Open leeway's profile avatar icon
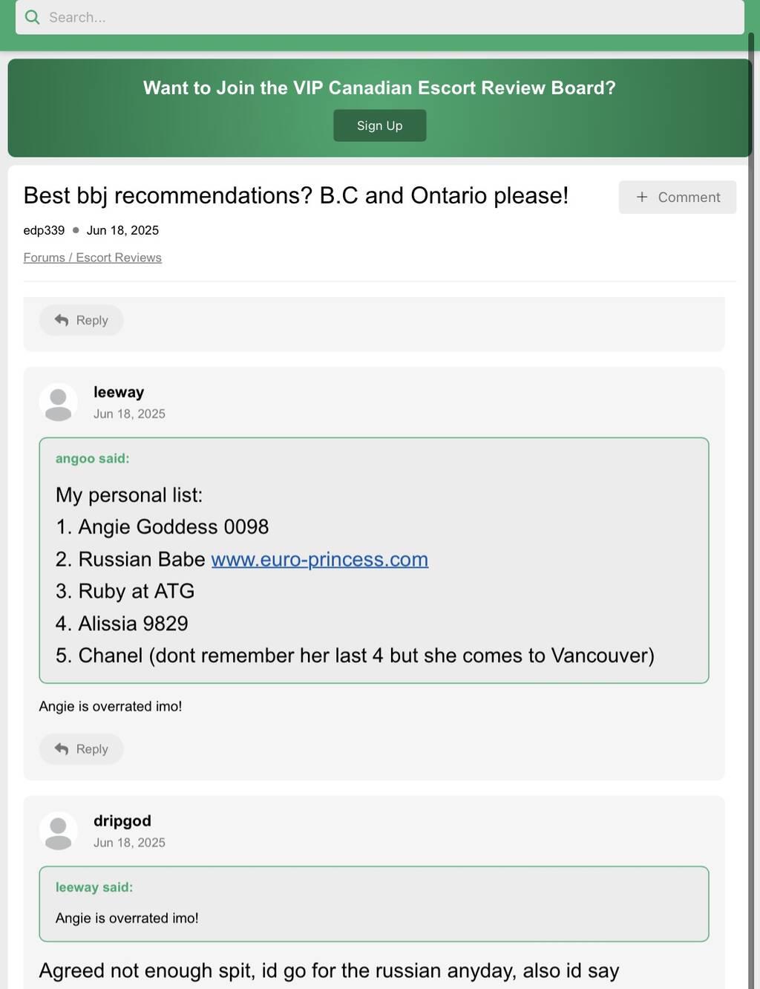760x989 pixels. pyautogui.click(x=58, y=402)
